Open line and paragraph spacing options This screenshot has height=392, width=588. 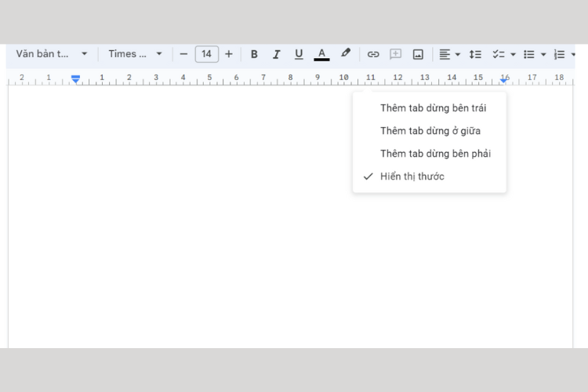tap(475, 54)
